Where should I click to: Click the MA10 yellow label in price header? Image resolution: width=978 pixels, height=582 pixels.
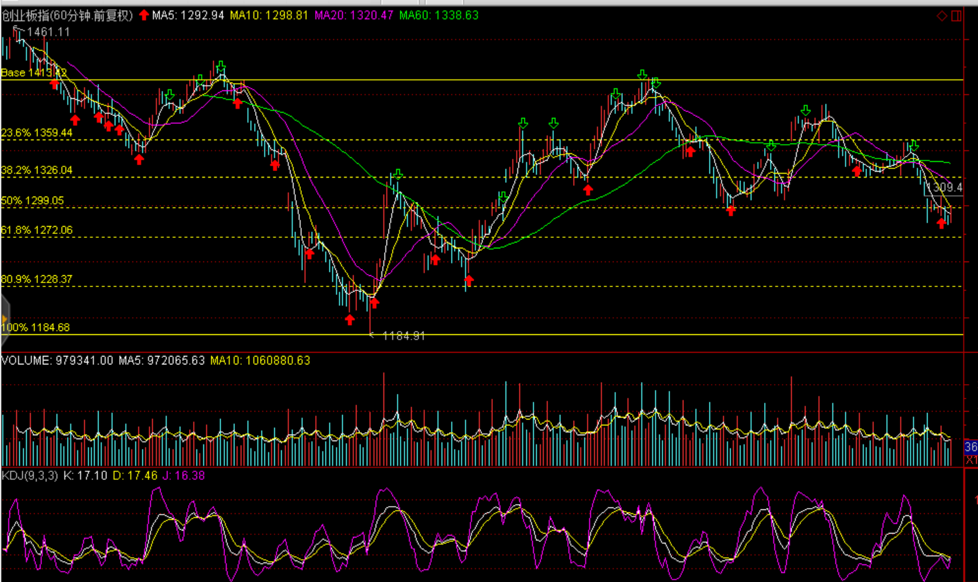tap(268, 15)
